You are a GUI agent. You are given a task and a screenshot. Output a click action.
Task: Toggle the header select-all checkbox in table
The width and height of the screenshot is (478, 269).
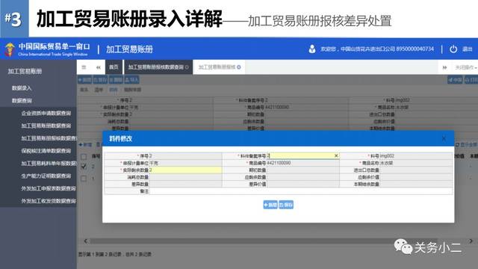click(x=84, y=156)
